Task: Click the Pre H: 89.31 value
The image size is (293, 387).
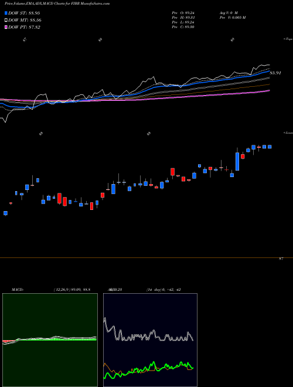Action: (183, 18)
